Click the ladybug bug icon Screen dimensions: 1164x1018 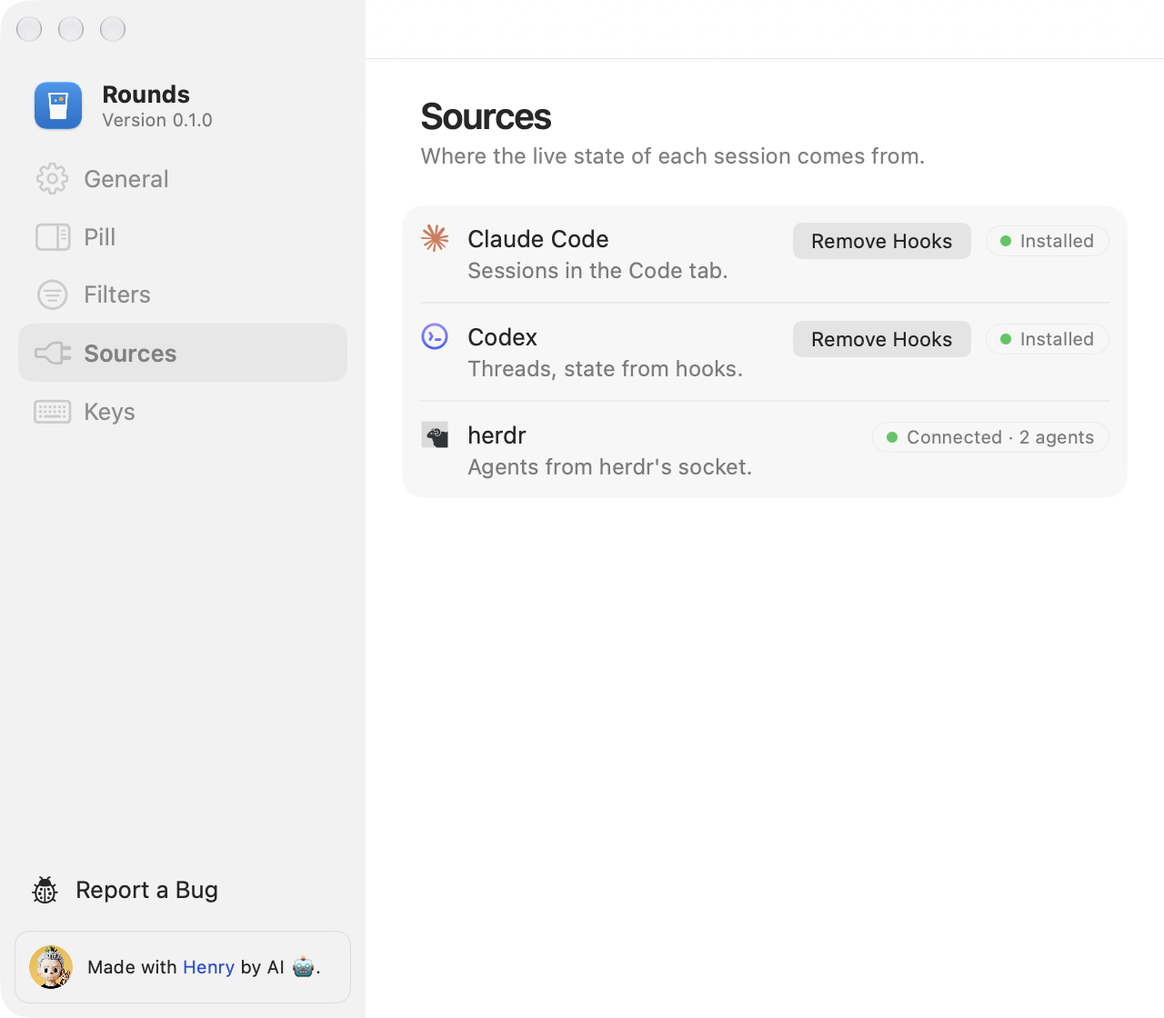(45, 890)
